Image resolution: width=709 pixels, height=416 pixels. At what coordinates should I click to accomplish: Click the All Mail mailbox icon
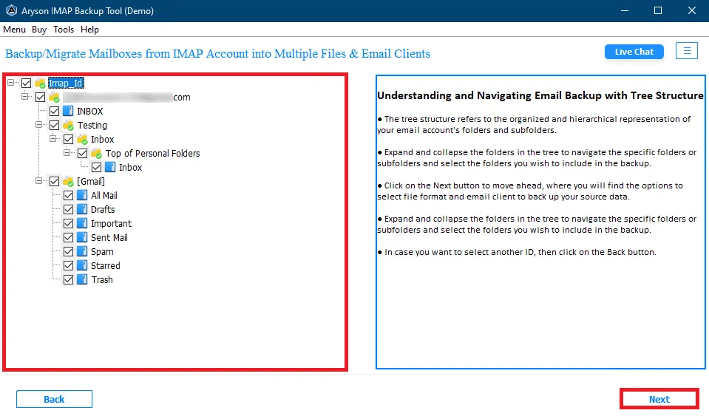[82, 195]
